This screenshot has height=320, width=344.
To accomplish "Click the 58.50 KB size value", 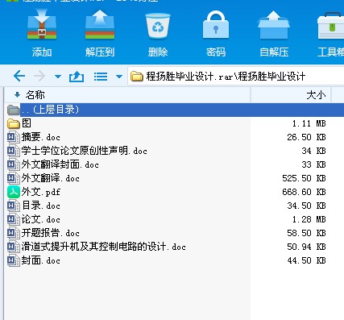I will point(306,233).
